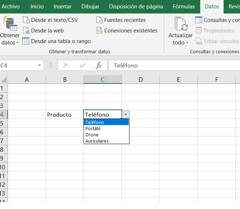Screen dimensions: 240x209
Task: Choose Portátil from the dropdown list
Action: pos(106,128)
